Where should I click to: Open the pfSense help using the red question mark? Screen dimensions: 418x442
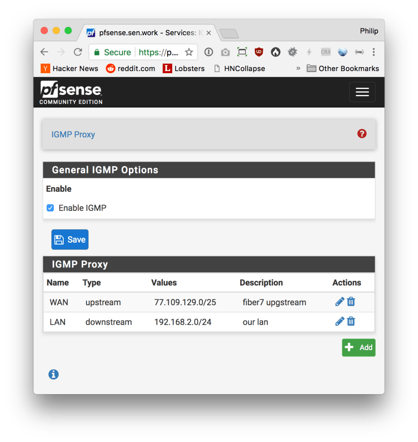coord(361,134)
